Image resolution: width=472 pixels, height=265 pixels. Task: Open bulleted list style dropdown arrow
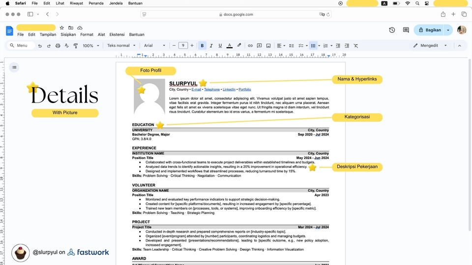point(319,46)
